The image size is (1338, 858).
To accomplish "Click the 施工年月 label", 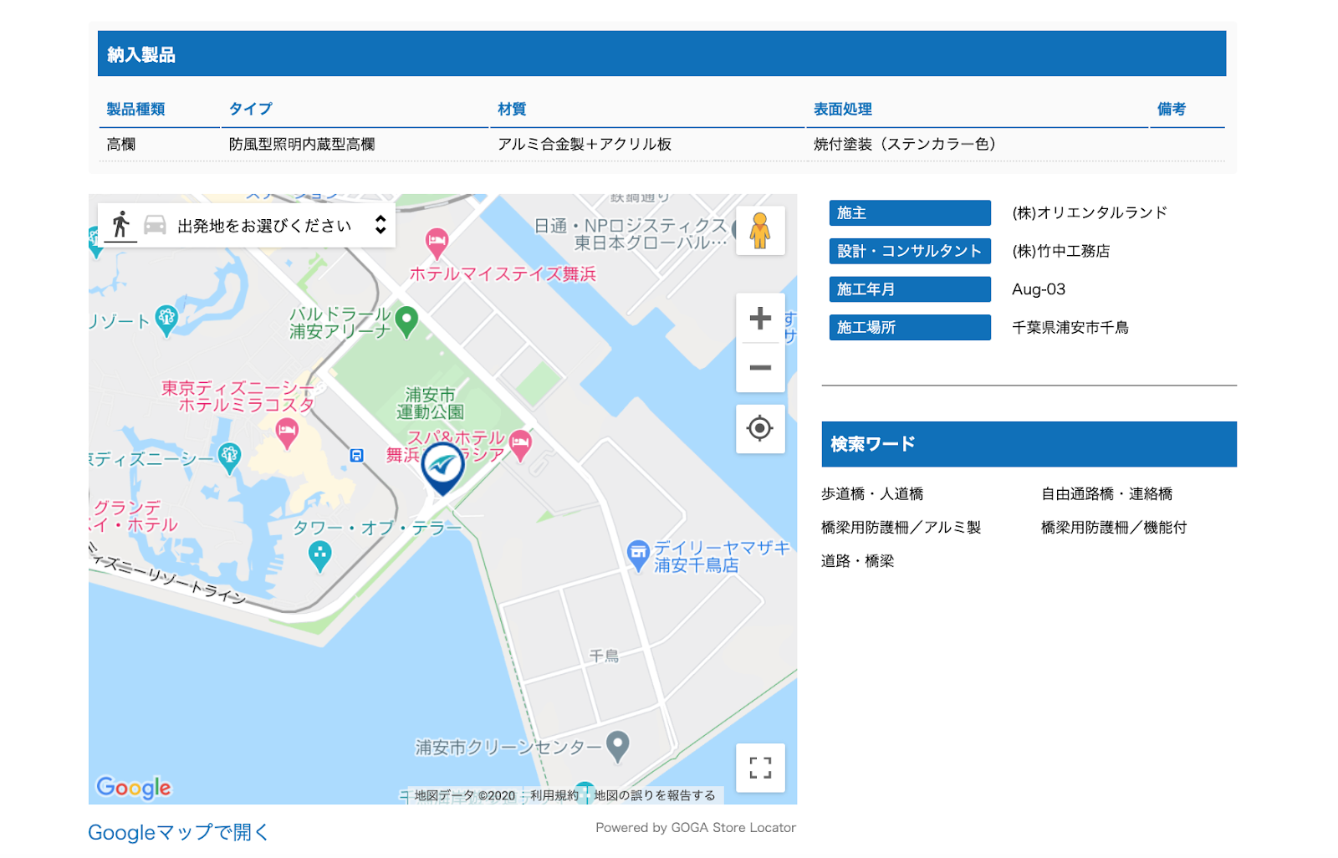I will click(x=910, y=289).
